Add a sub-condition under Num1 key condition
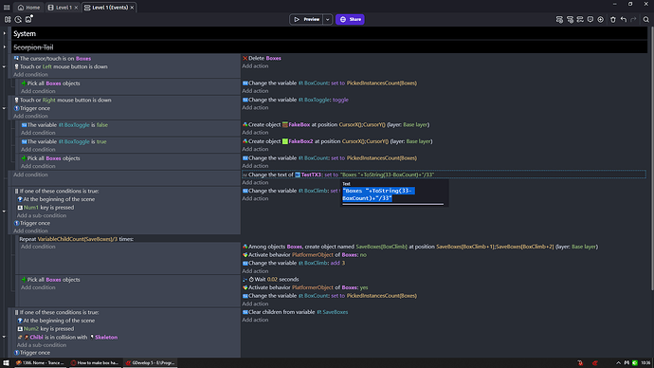This screenshot has height=368, width=654. (x=42, y=215)
